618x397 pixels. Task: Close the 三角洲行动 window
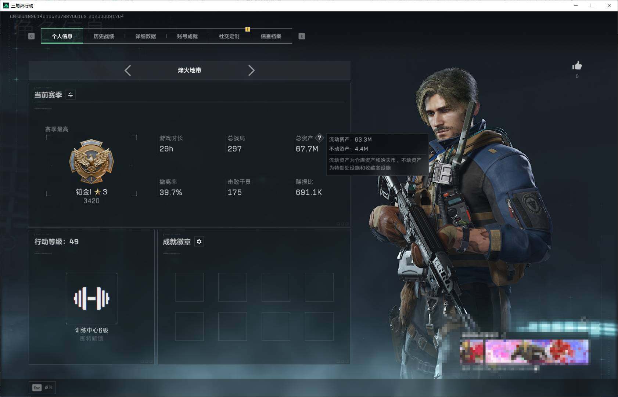point(609,6)
